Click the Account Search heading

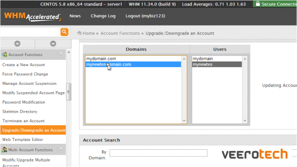point(101,140)
